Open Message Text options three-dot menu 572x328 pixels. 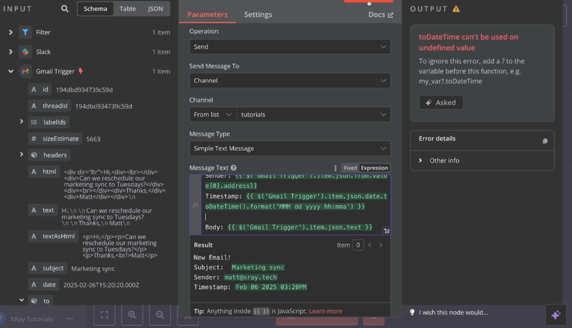pos(335,168)
